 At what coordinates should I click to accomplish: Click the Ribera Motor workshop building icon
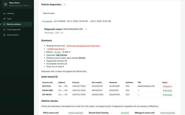point(5,4)
